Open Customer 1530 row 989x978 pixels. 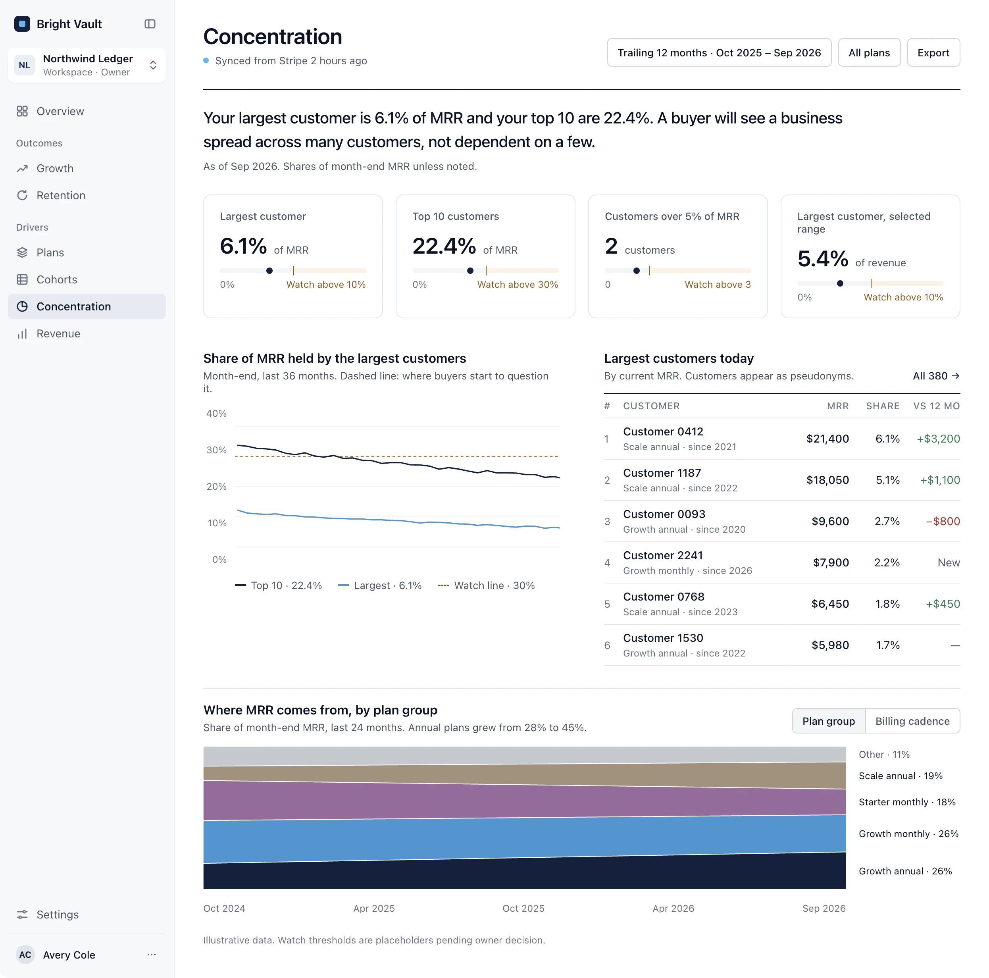click(782, 645)
